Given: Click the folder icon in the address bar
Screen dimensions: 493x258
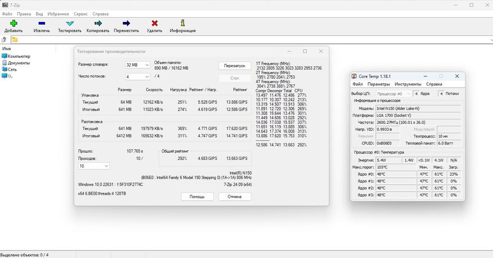Looking at the screenshot, I should [x=15, y=40].
